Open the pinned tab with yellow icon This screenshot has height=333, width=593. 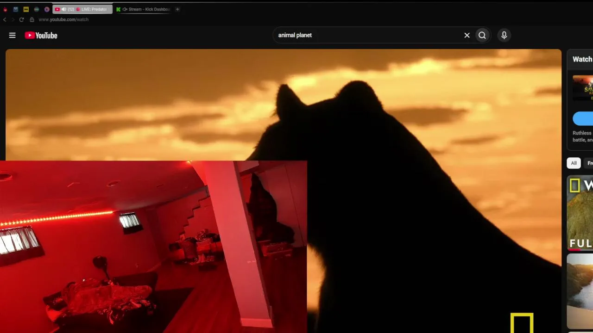click(x=26, y=9)
